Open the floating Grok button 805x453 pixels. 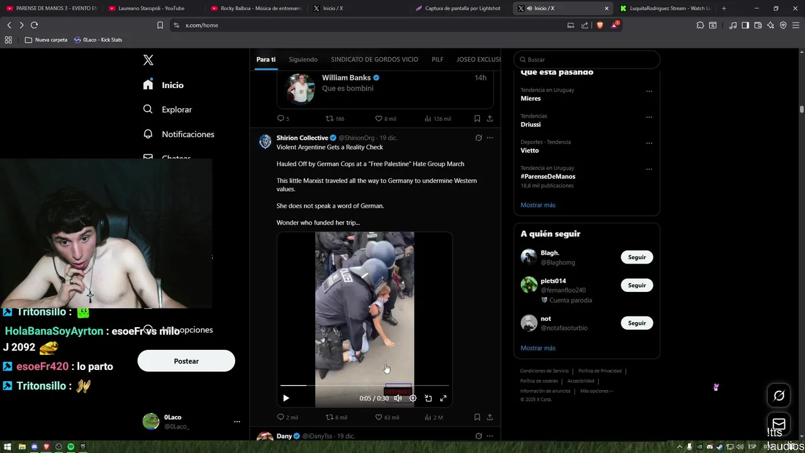(x=779, y=396)
